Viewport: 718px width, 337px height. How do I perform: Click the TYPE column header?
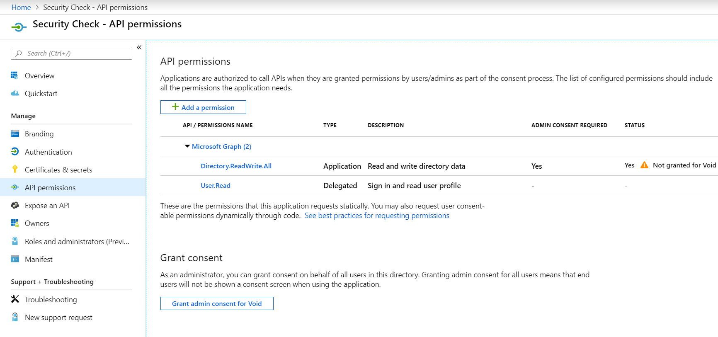point(330,125)
